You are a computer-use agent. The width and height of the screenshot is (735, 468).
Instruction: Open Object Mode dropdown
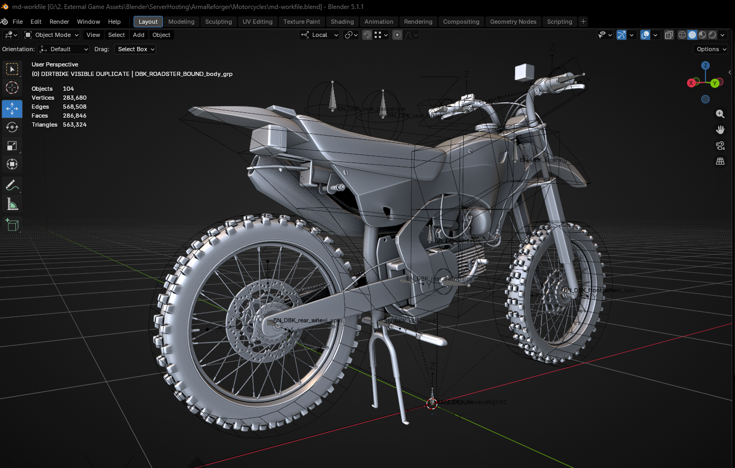click(x=51, y=35)
